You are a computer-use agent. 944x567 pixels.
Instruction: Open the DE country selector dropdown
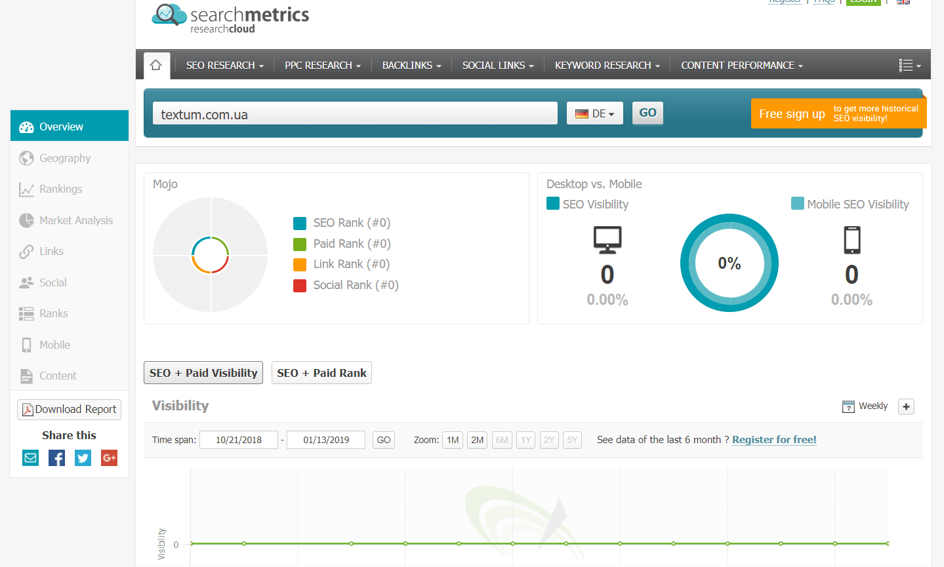point(595,113)
